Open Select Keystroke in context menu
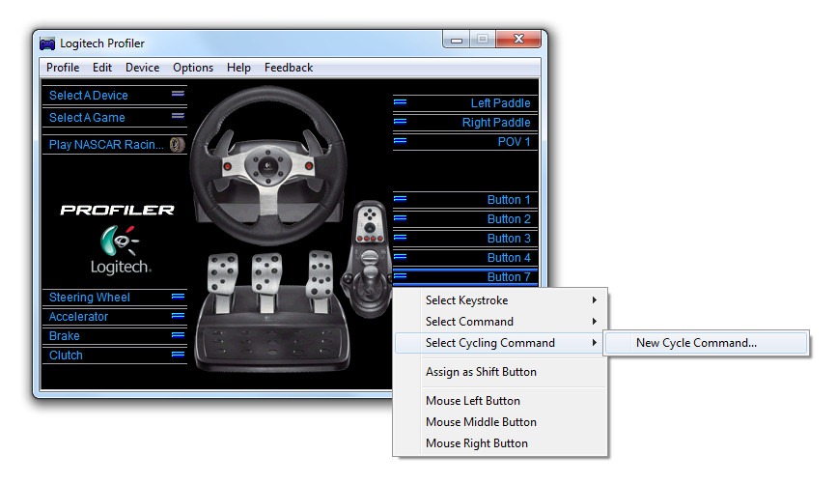Screen dimensions: 837x484 [500, 300]
